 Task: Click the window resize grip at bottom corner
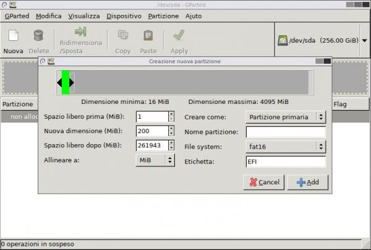(367, 245)
